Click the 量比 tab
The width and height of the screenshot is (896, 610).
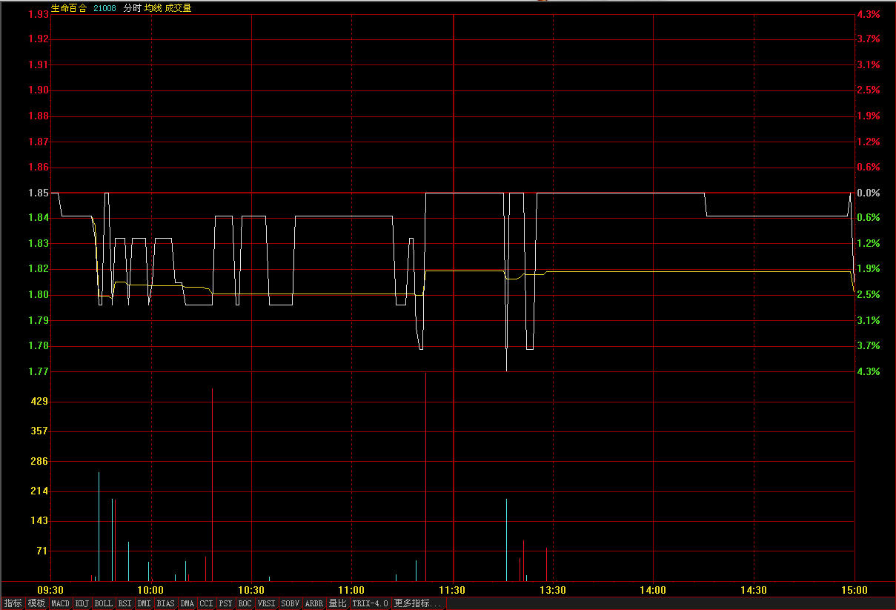point(338,604)
